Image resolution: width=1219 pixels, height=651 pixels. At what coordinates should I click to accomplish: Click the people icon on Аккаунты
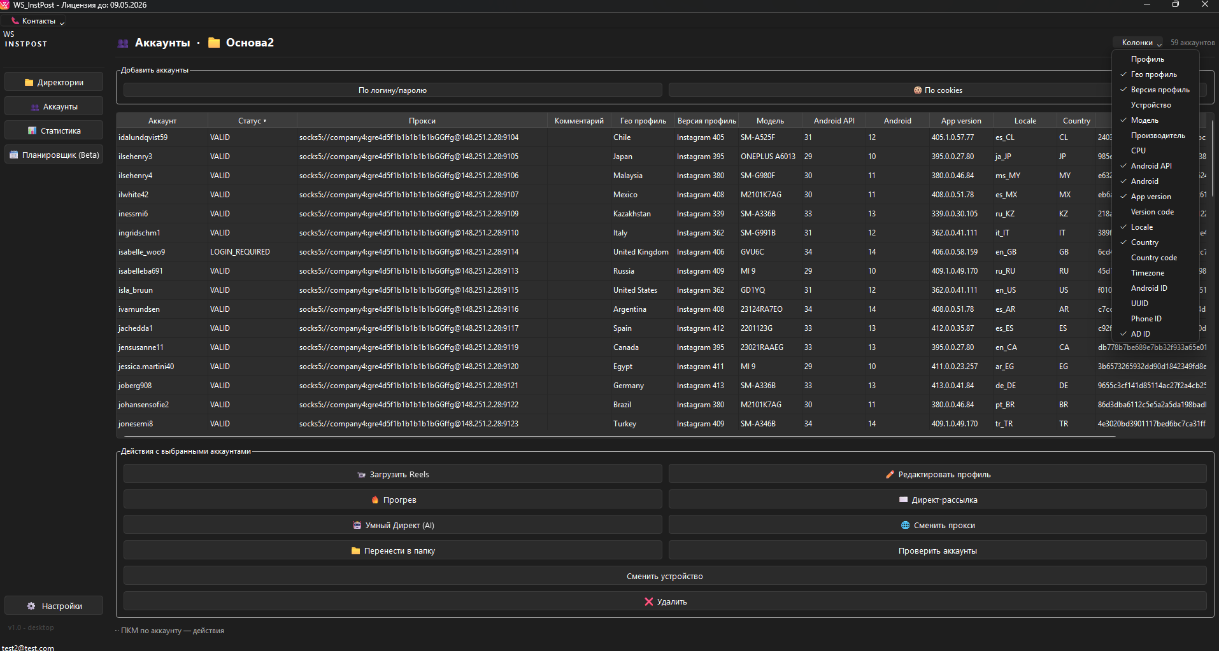tap(35, 107)
